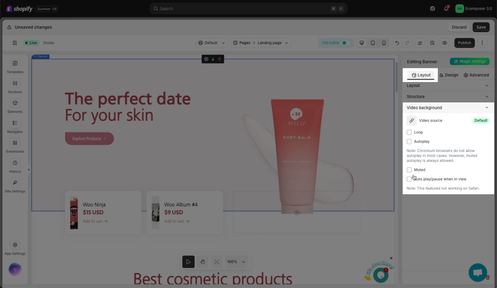Click the Default video source badge
The image size is (497, 288).
480,120
